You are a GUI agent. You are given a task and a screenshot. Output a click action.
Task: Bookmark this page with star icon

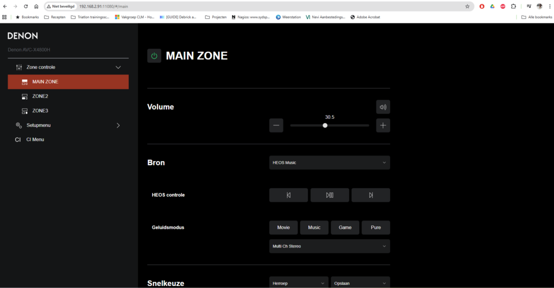click(x=467, y=6)
